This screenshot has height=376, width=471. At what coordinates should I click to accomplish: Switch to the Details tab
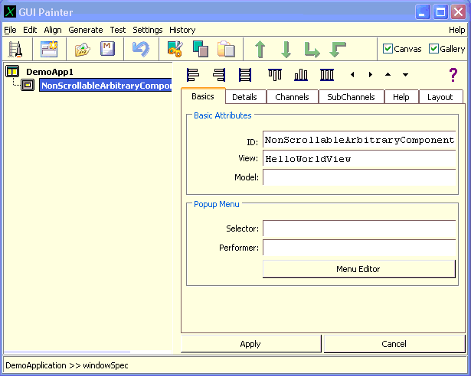click(245, 97)
